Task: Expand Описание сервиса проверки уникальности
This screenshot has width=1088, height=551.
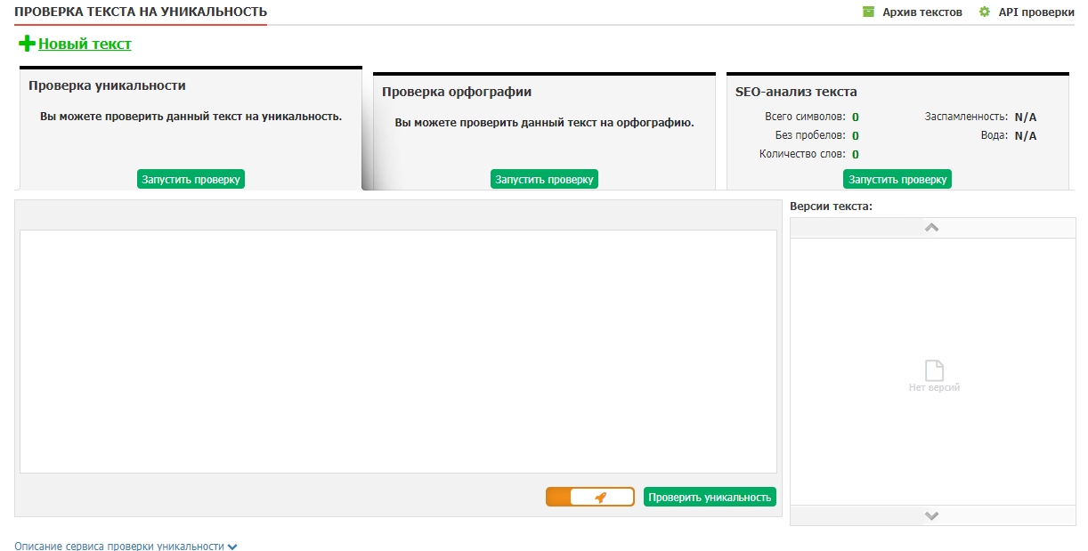Action: click(x=119, y=546)
